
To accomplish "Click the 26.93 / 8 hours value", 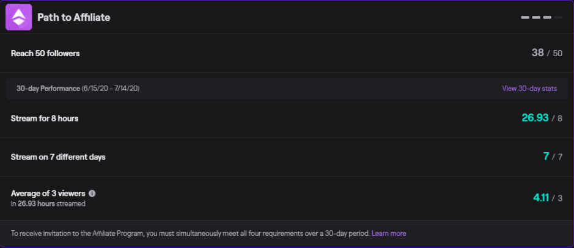I will 542,118.
